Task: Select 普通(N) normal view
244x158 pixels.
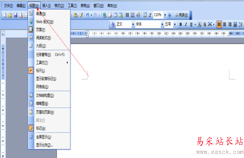Action: pyautogui.click(x=49, y=14)
